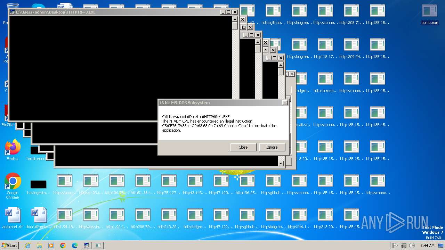
Task: Select the http1.92.1... desktop icon
Action: (117, 219)
